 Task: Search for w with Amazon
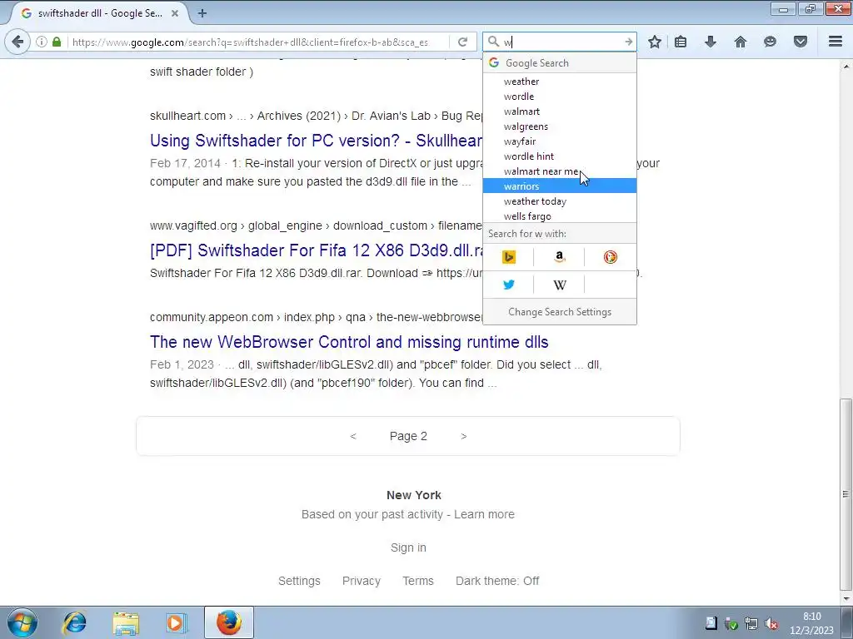[559, 257]
